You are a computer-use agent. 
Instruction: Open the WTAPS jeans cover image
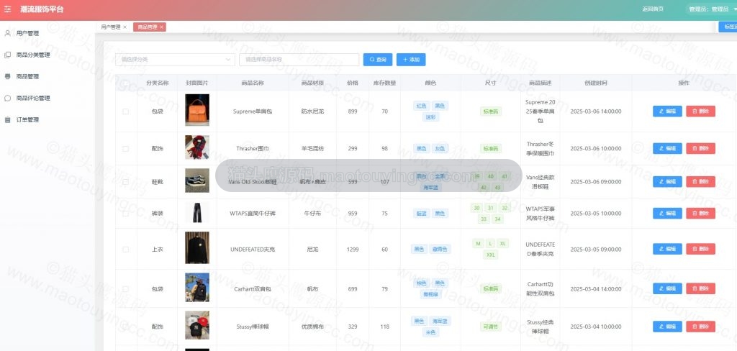point(197,213)
